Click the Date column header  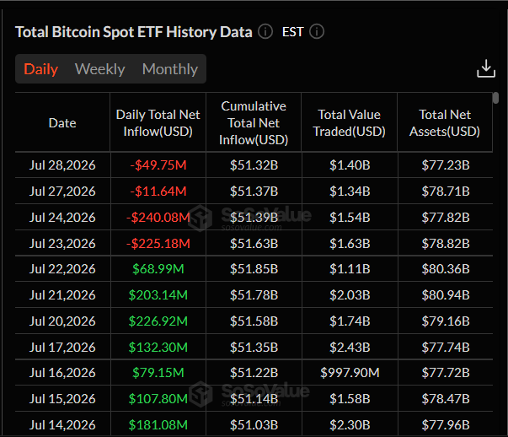(62, 123)
